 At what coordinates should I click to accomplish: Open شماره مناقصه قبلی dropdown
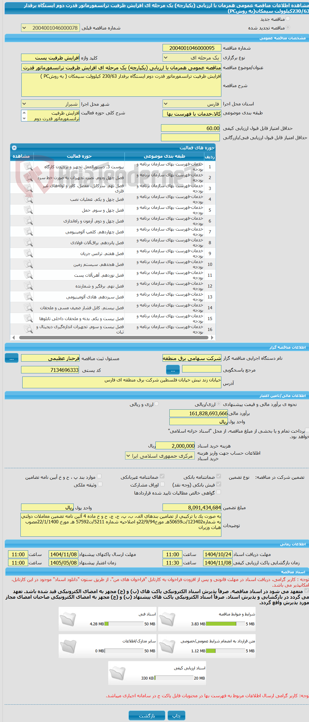pos(50,28)
